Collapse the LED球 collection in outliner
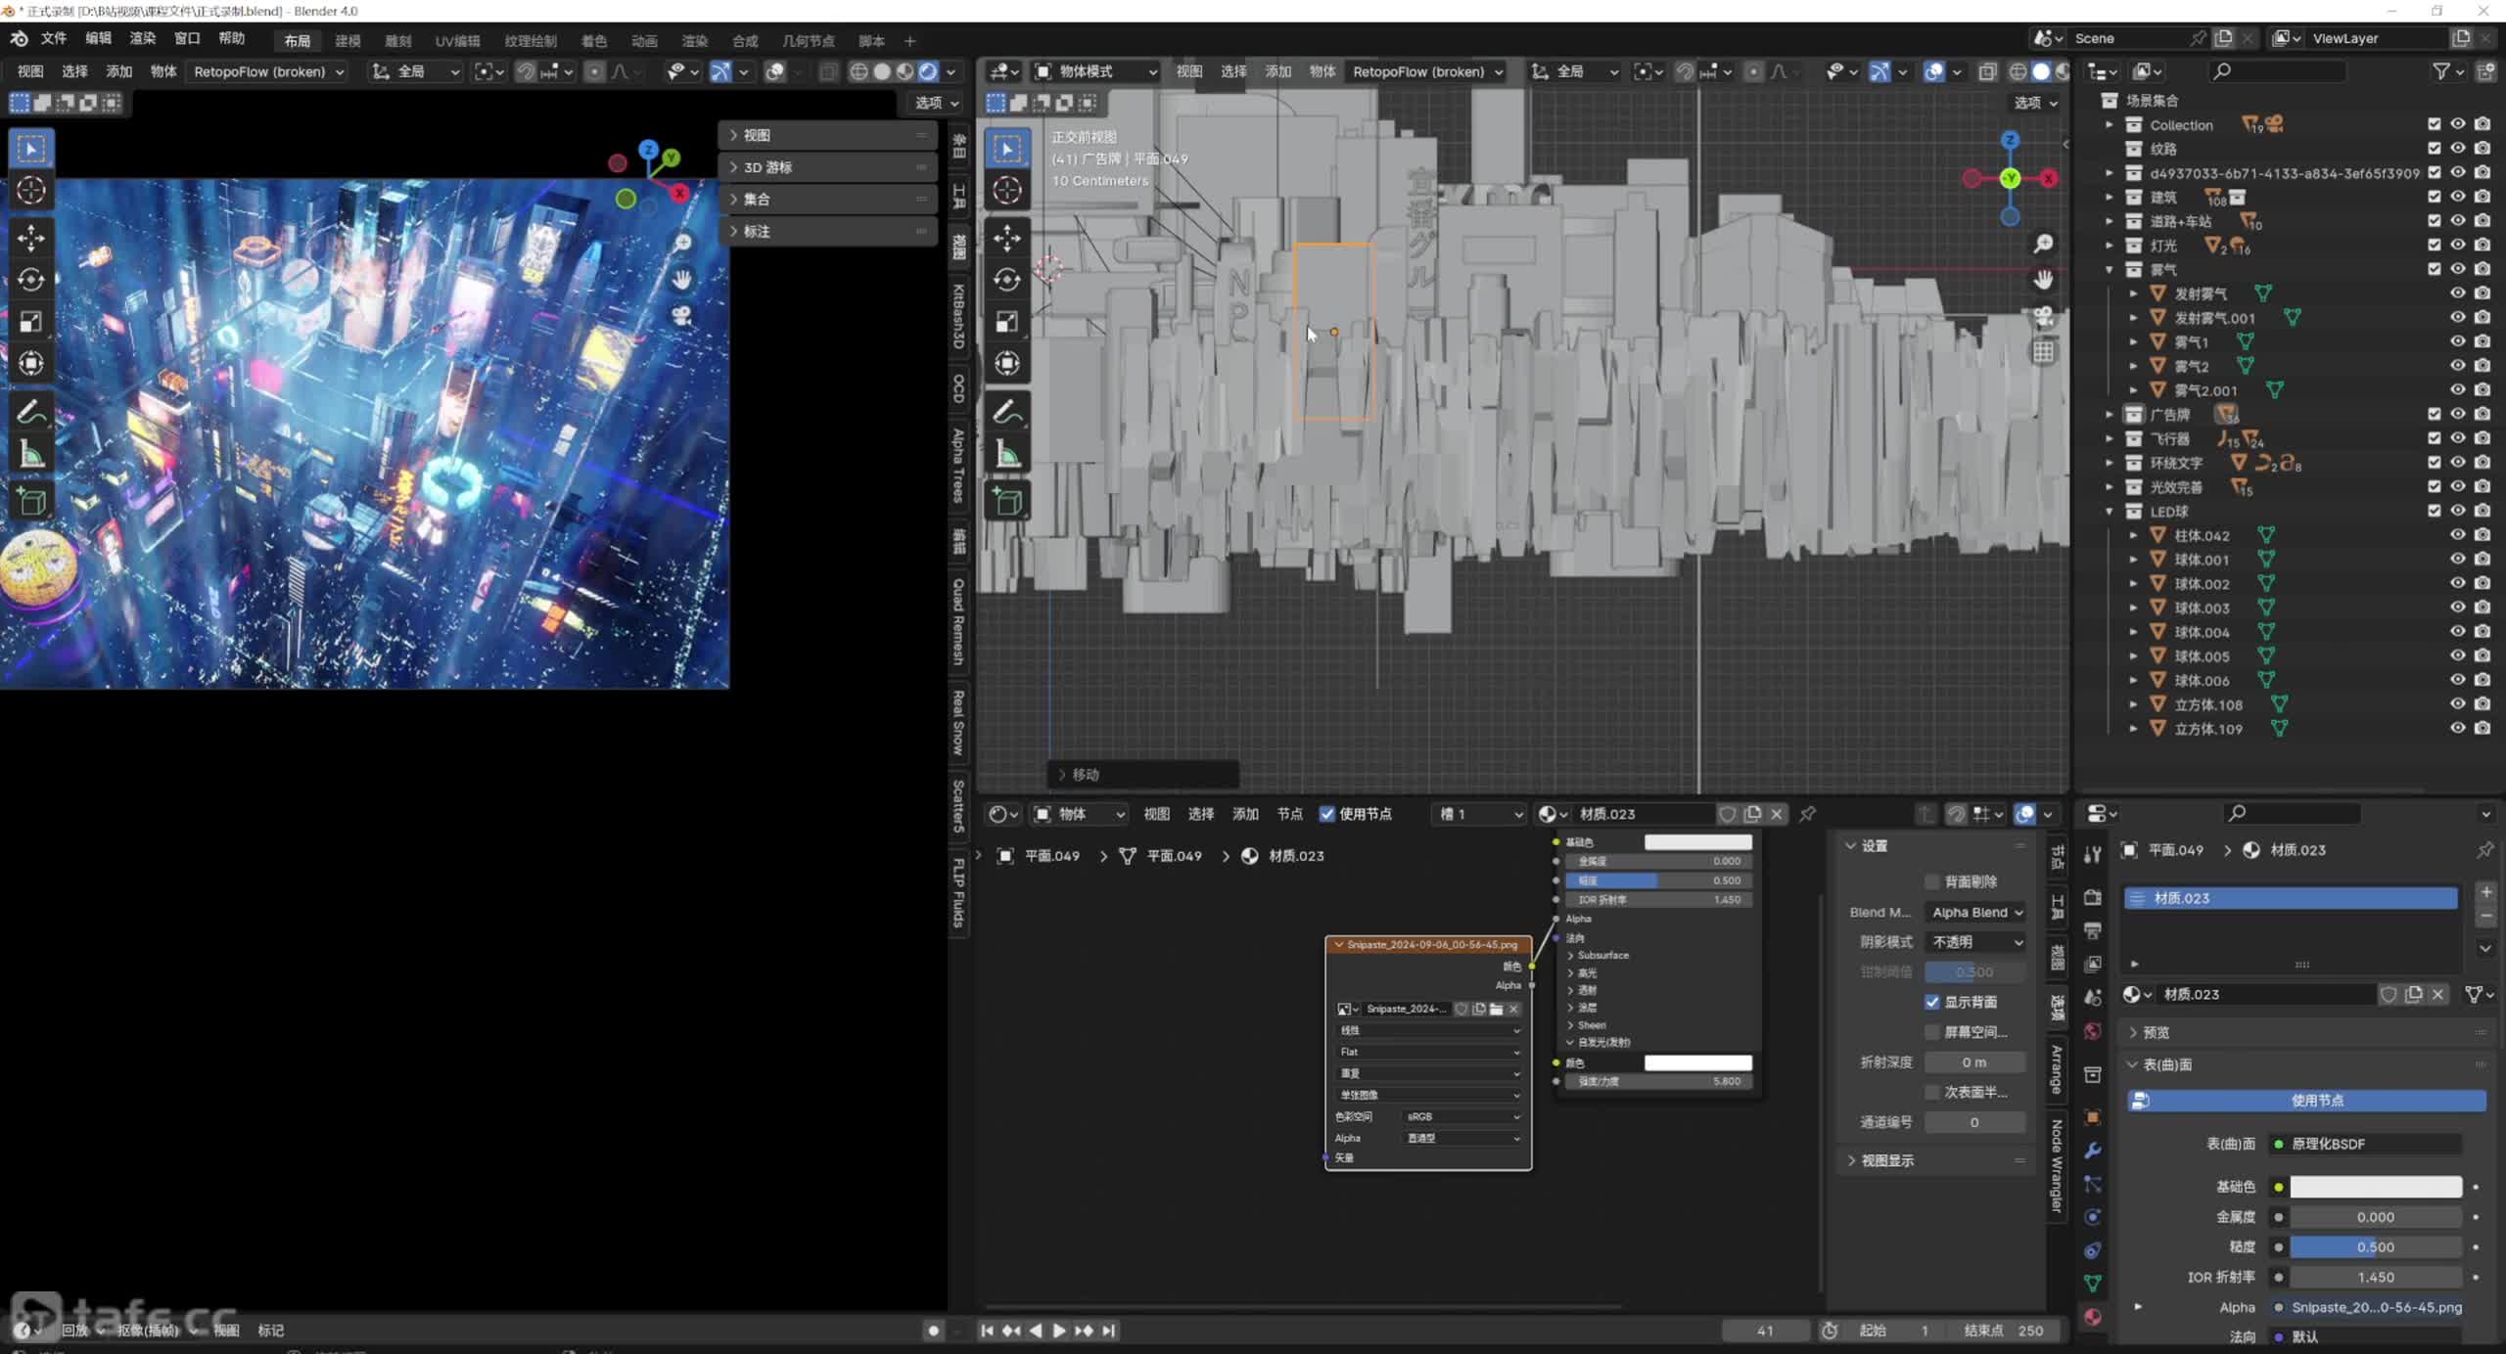Viewport: 2506px width, 1354px height. [2110, 512]
